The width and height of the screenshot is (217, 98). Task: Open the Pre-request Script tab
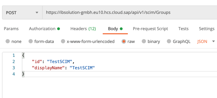(151, 29)
